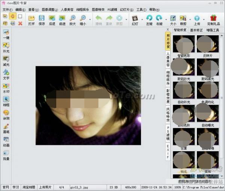The width and height of the screenshot is (225, 191).
Task: Go to previous image with 后退
Action: pos(52,18)
